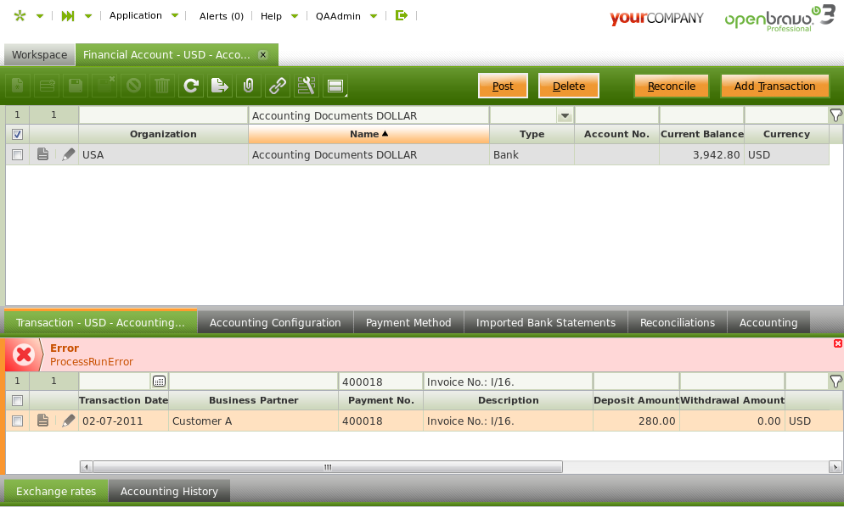Screen dimensions: 844x507
Task: Click the scrollbar left arrow
Action: 86,466
